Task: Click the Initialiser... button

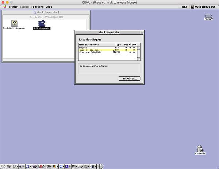Action: tap(130, 78)
